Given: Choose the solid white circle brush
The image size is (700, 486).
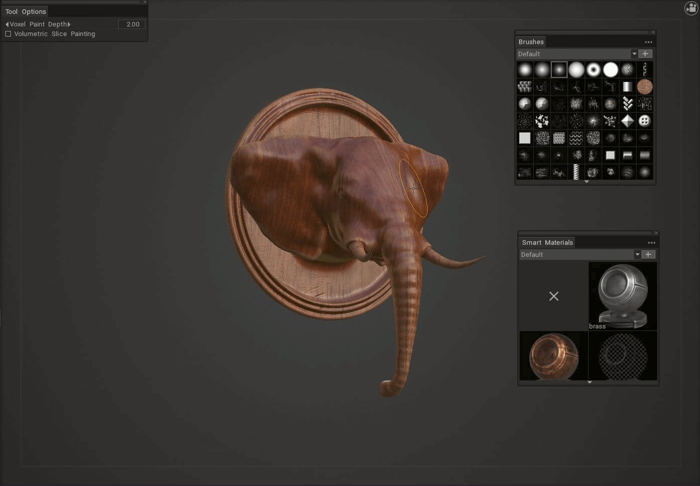Looking at the screenshot, I should point(610,70).
